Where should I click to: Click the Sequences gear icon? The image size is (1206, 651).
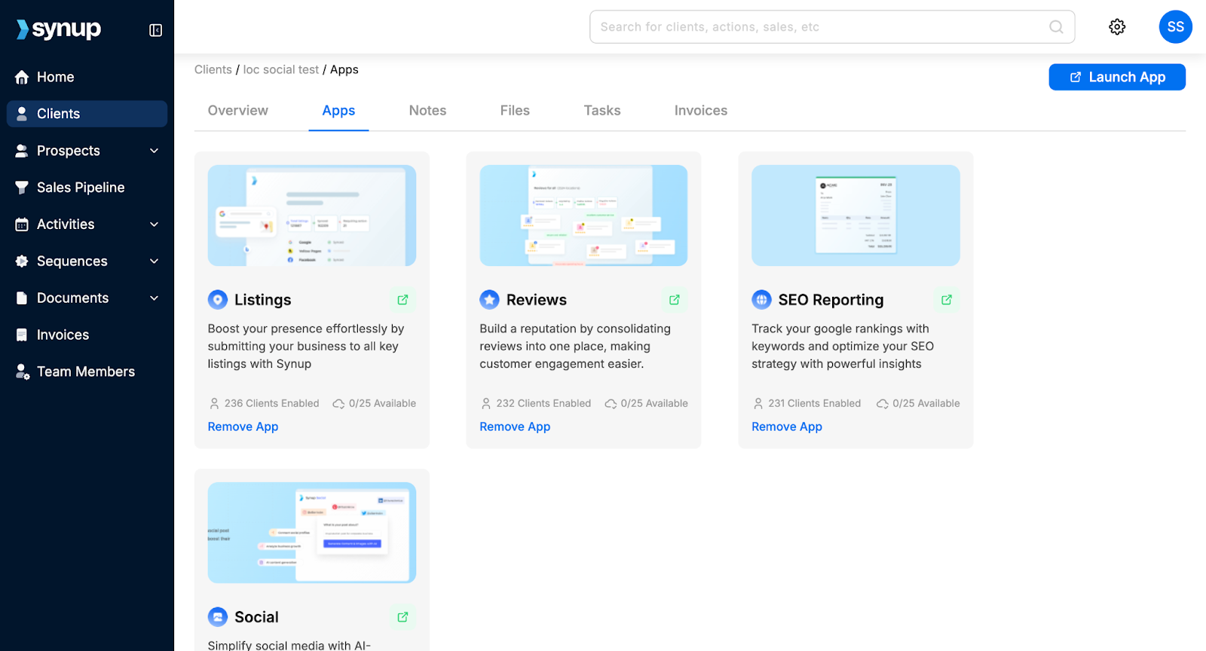pos(22,261)
